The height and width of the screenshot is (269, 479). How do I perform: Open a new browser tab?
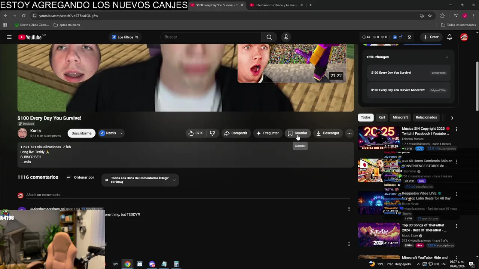point(310,5)
